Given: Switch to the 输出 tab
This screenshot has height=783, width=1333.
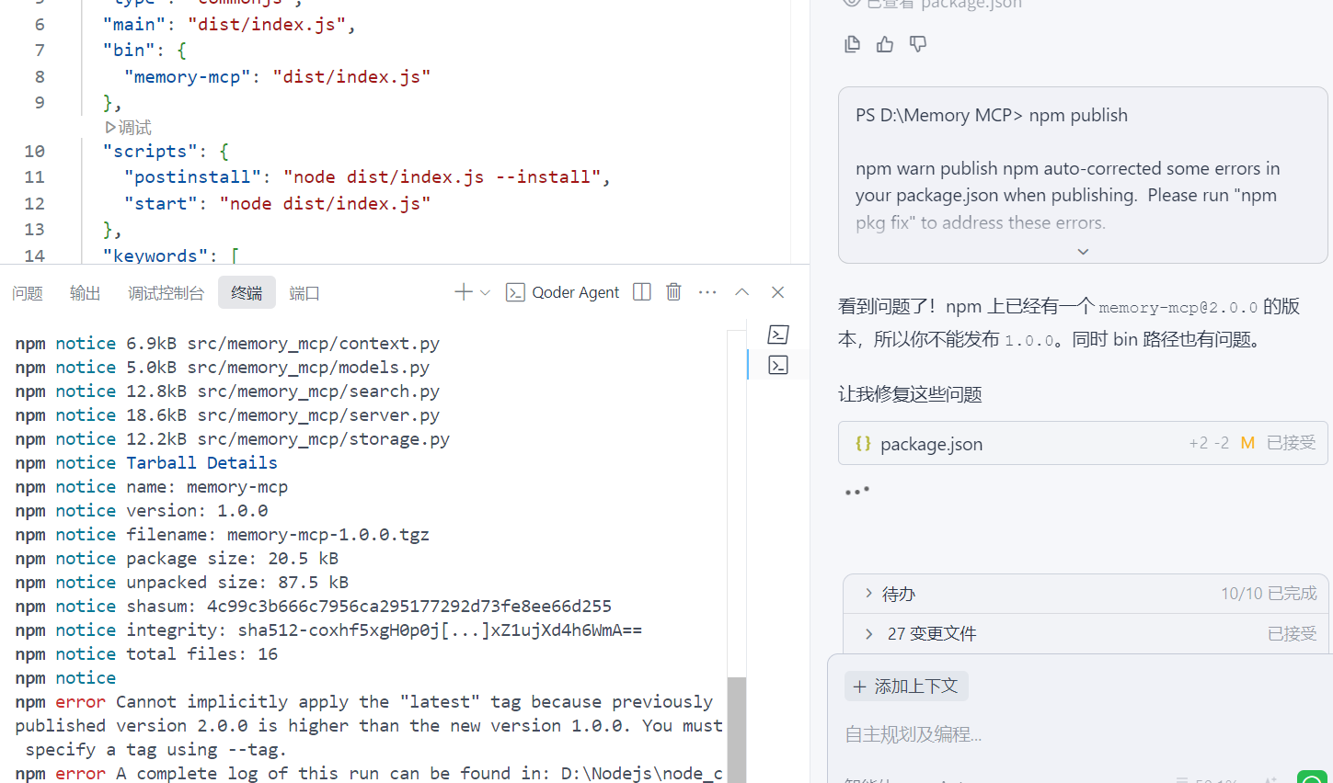Looking at the screenshot, I should pos(85,293).
